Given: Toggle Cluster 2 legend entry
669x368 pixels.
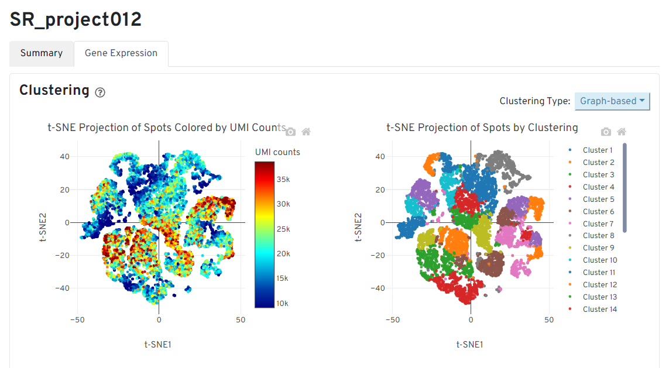Looking at the screenshot, I should [597, 163].
